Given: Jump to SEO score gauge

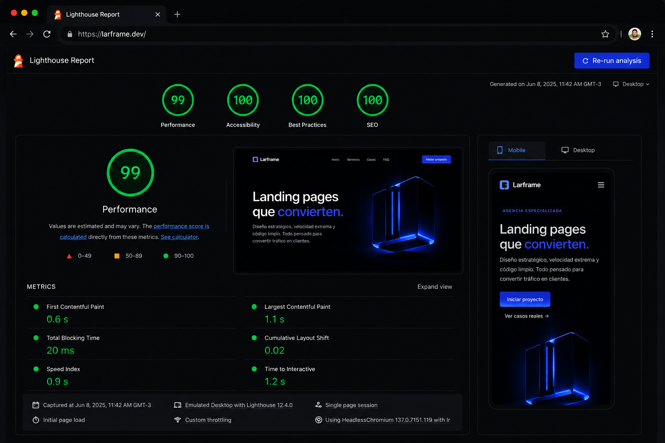Looking at the screenshot, I should (372, 100).
